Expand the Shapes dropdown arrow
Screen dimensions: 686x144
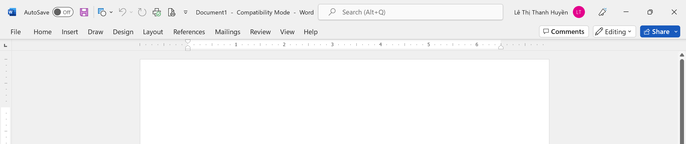click(x=111, y=12)
